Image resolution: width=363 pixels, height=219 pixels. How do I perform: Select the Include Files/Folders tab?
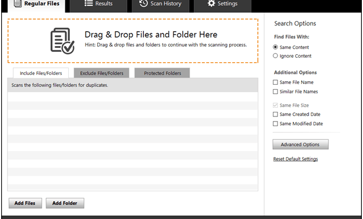[40, 73]
